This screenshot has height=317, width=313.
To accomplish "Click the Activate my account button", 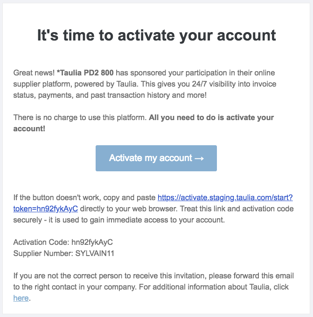I will (156, 158).
